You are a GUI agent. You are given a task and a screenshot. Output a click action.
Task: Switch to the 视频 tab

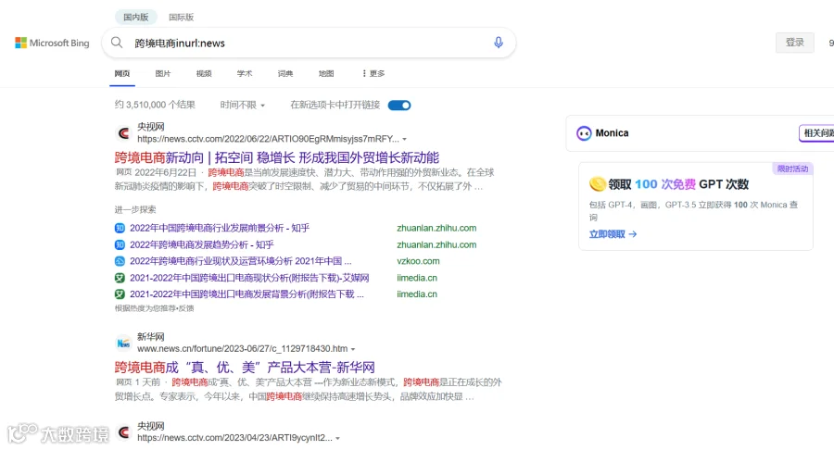click(204, 73)
